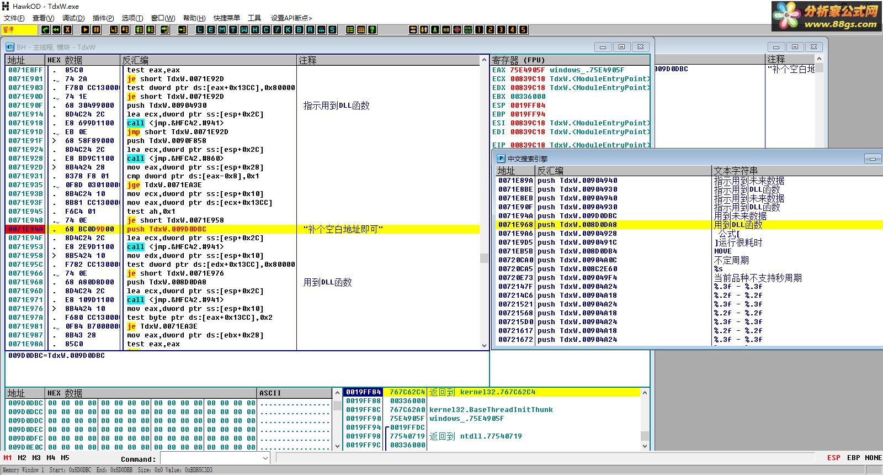This screenshot has height=475, width=883.
Task: Select stack entry 返回到 kernel32.767C62C4
Action: pyautogui.click(x=492, y=392)
